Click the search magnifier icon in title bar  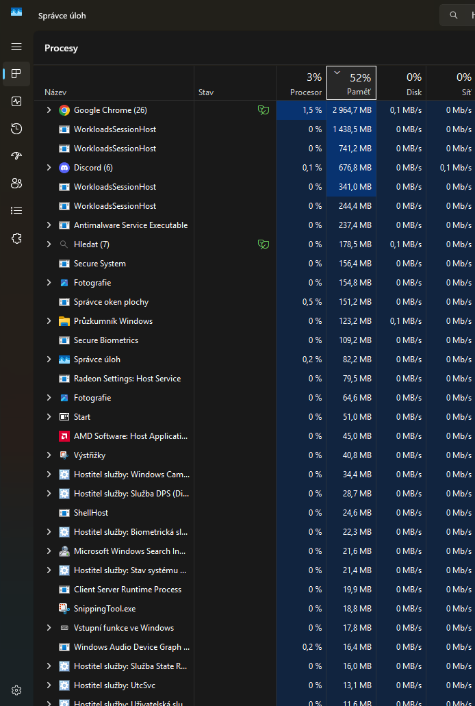tap(453, 15)
